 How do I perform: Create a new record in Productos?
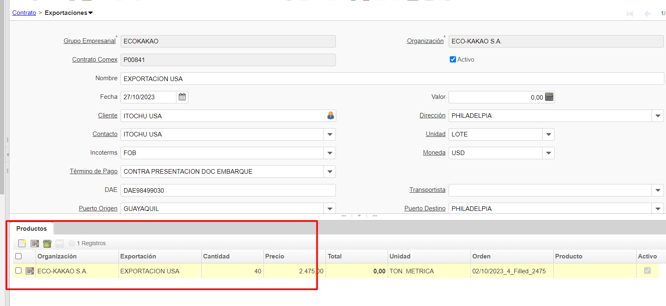tap(22, 244)
